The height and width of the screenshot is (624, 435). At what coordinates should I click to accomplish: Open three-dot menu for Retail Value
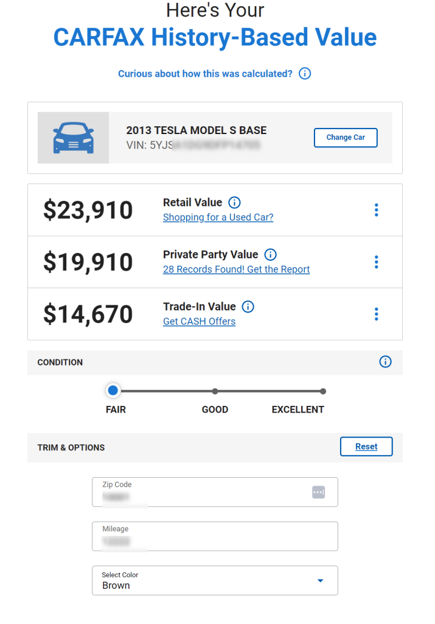pyautogui.click(x=376, y=210)
